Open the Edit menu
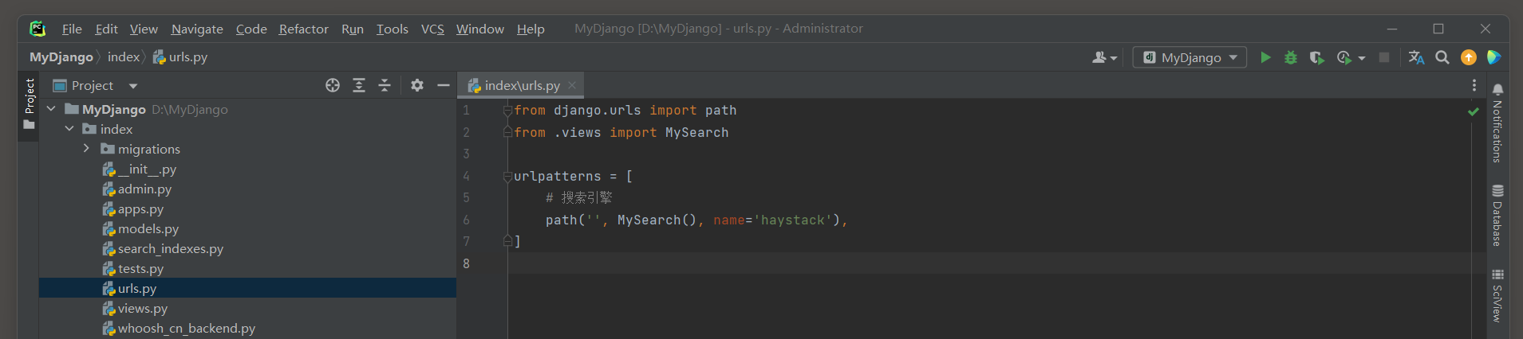This screenshot has height=339, width=1523. pos(106,29)
